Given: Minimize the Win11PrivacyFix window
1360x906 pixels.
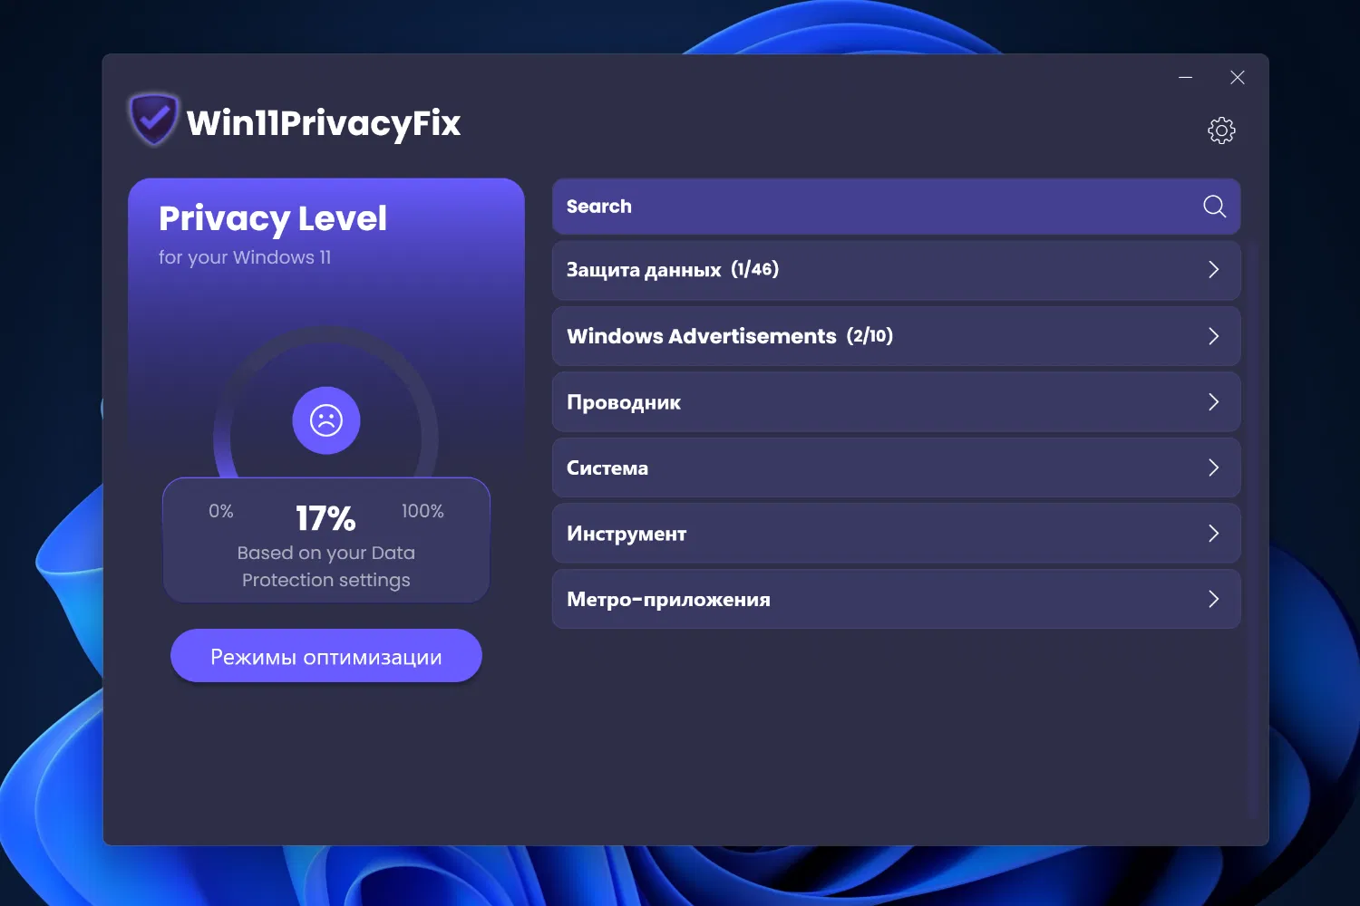Looking at the screenshot, I should pyautogui.click(x=1185, y=78).
